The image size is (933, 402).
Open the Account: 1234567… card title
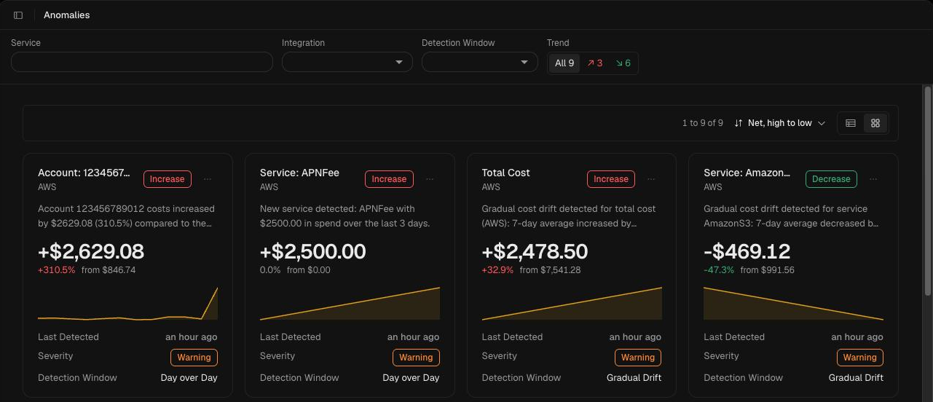pyautogui.click(x=84, y=173)
